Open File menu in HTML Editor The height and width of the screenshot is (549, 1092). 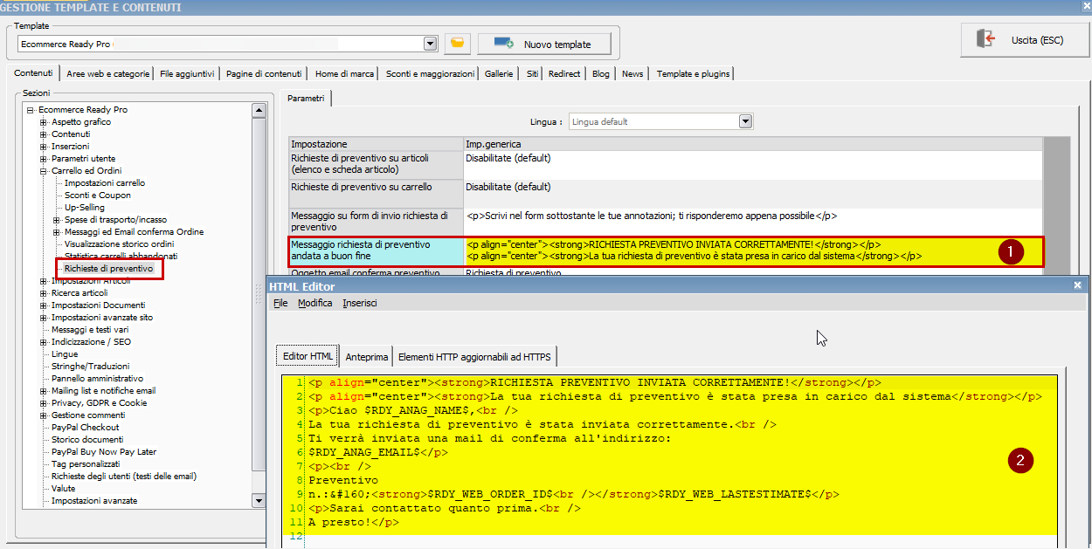tap(280, 303)
